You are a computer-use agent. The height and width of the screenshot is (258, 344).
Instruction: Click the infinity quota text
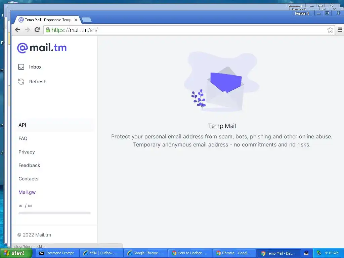25,206
